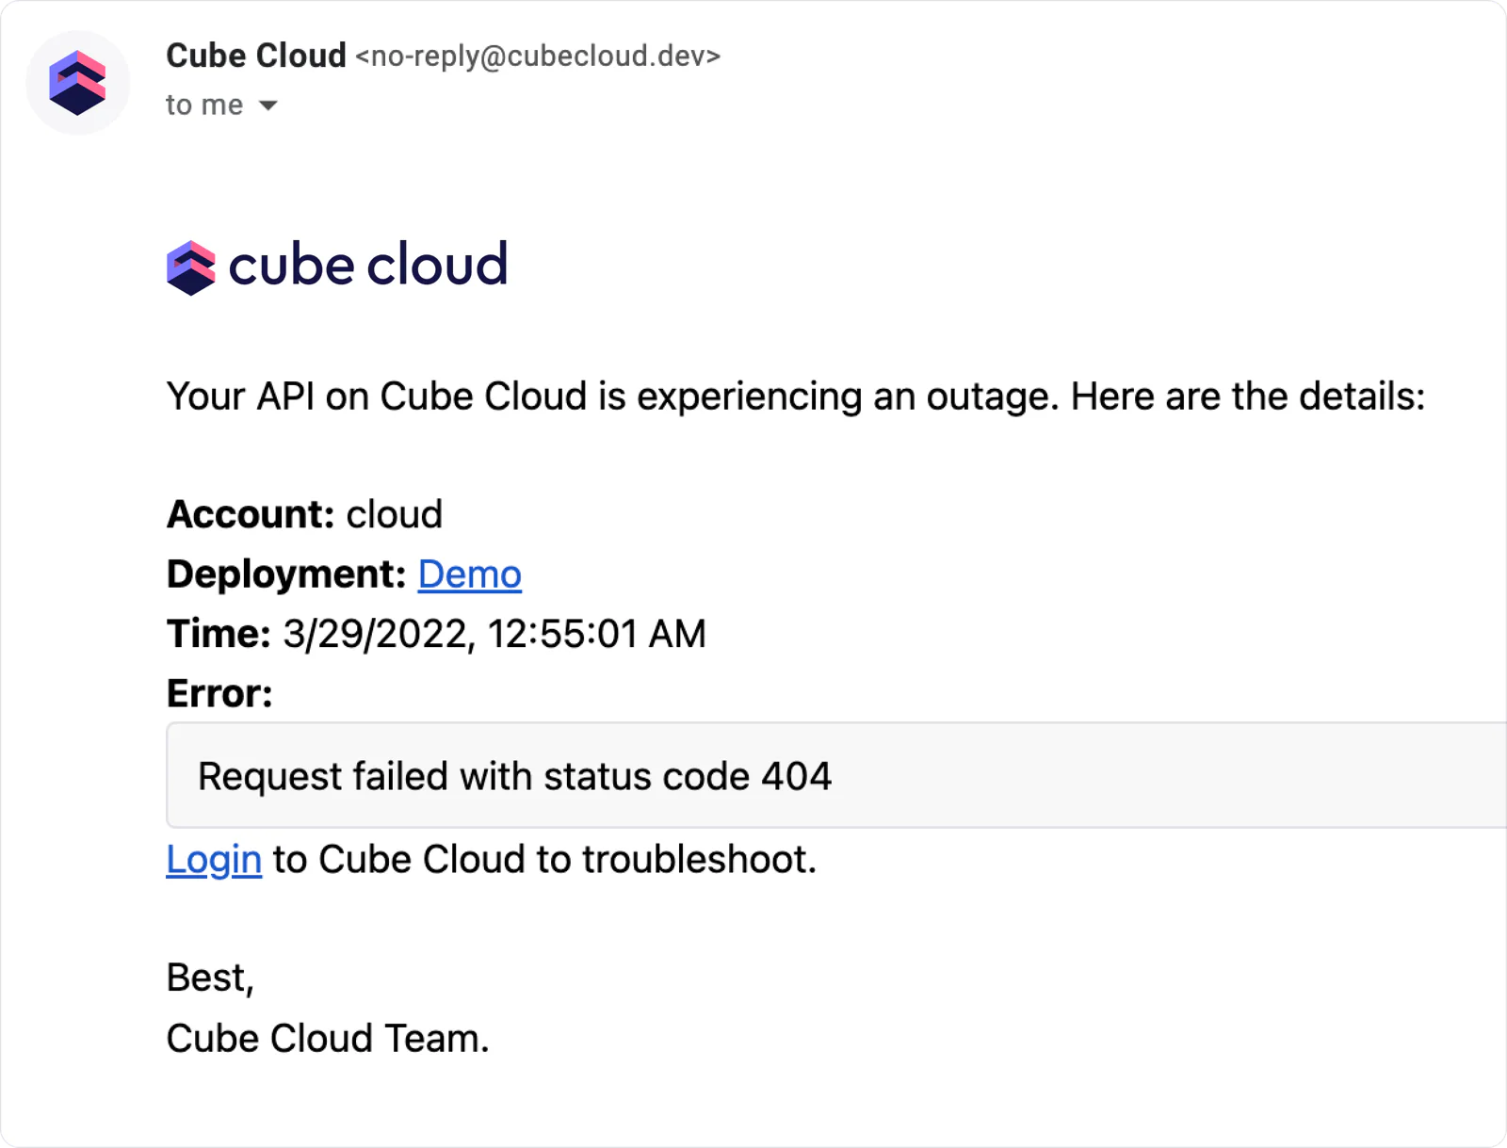
Task: Click the Cube Cloud sender avatar
Action: (x=78, y=83)
